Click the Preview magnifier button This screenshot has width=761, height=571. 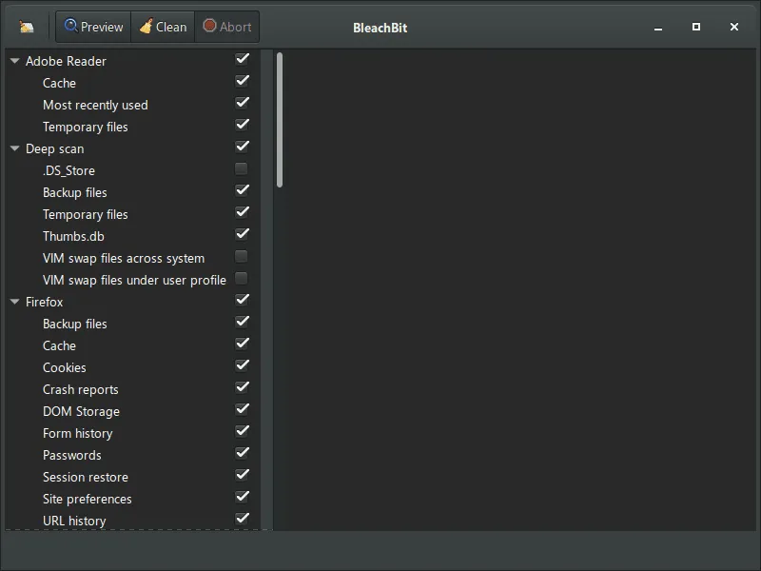tap(93, 27)
